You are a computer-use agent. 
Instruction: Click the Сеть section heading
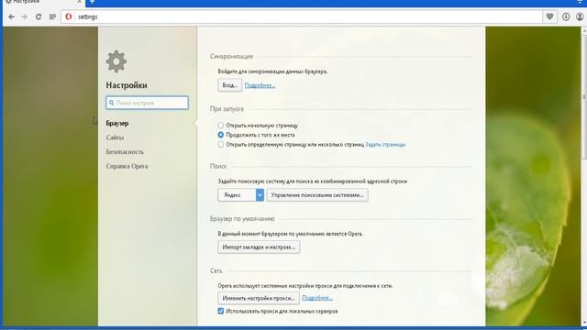pos(216,270)
